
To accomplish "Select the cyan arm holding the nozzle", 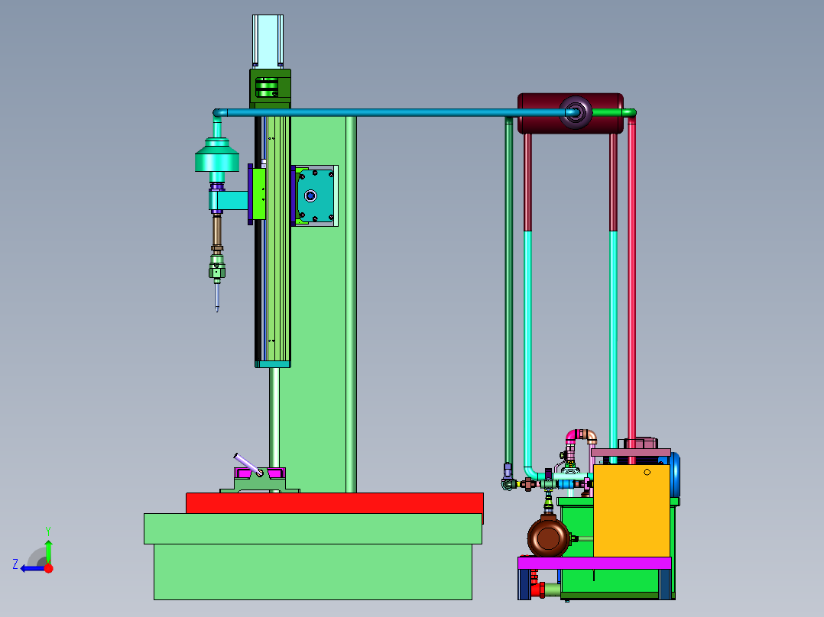I will (x=229, y=200).
